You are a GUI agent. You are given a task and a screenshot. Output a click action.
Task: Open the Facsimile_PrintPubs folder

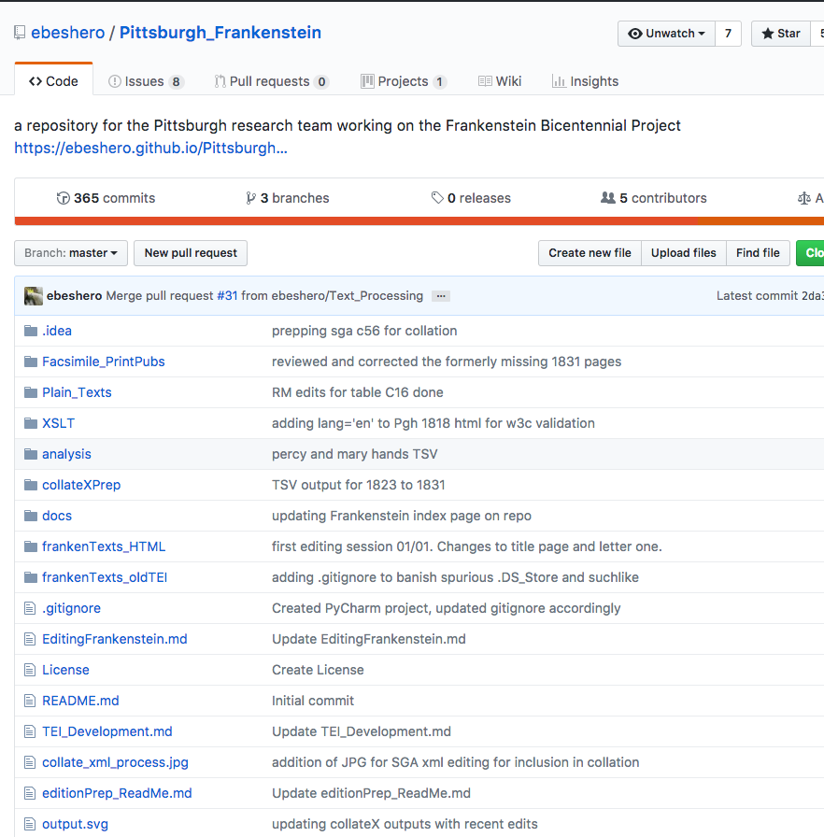point(104,362)
